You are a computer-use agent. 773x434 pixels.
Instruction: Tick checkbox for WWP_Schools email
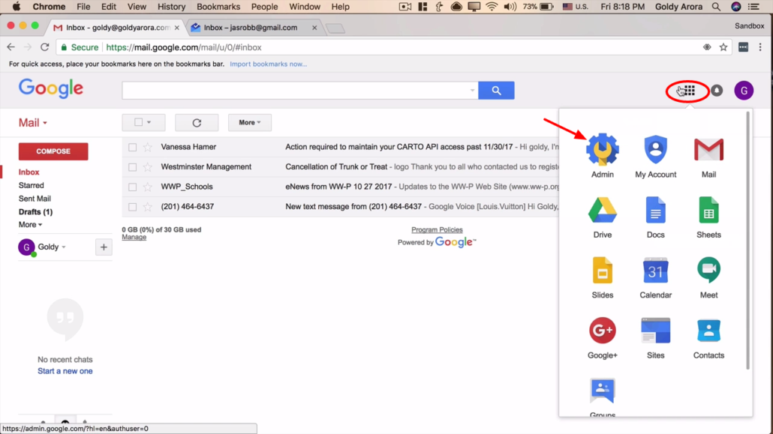[x=132, y=187]
